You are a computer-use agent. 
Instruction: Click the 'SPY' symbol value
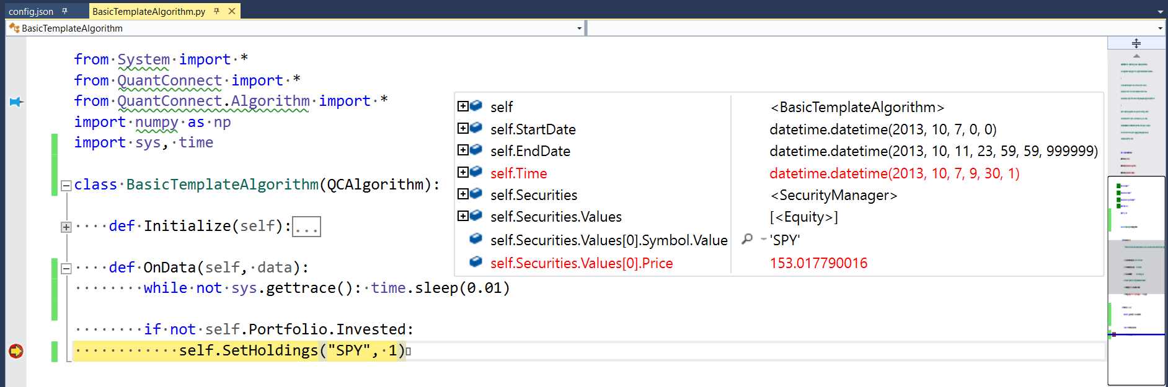(785, 240)
